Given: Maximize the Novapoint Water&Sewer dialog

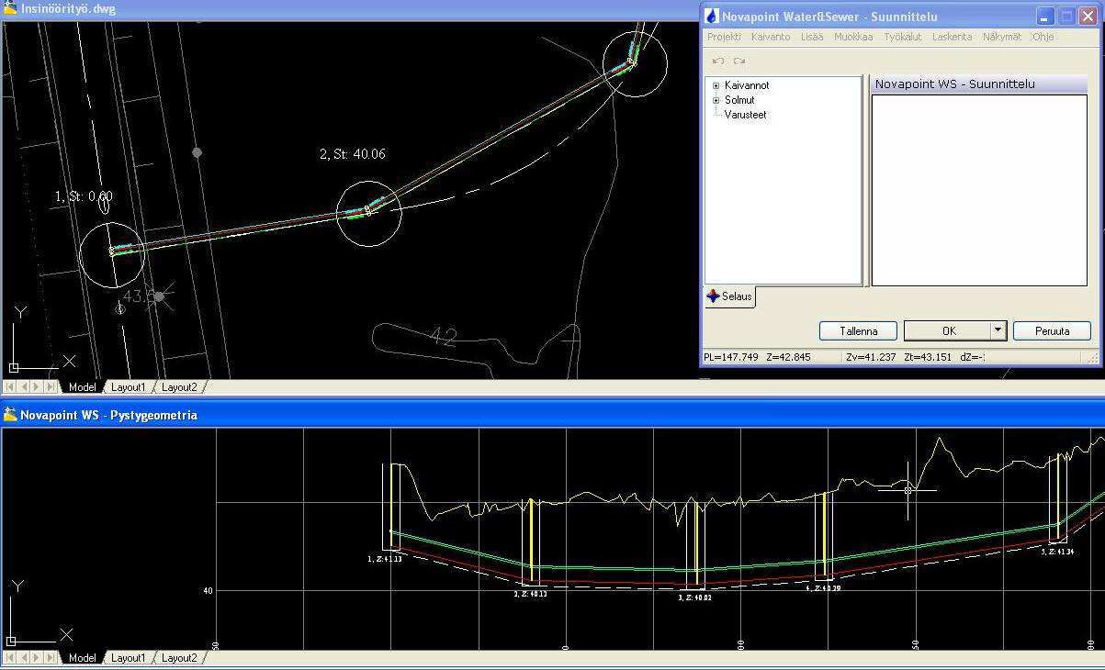Looking at the screenshot, I should coord(1066,17).
